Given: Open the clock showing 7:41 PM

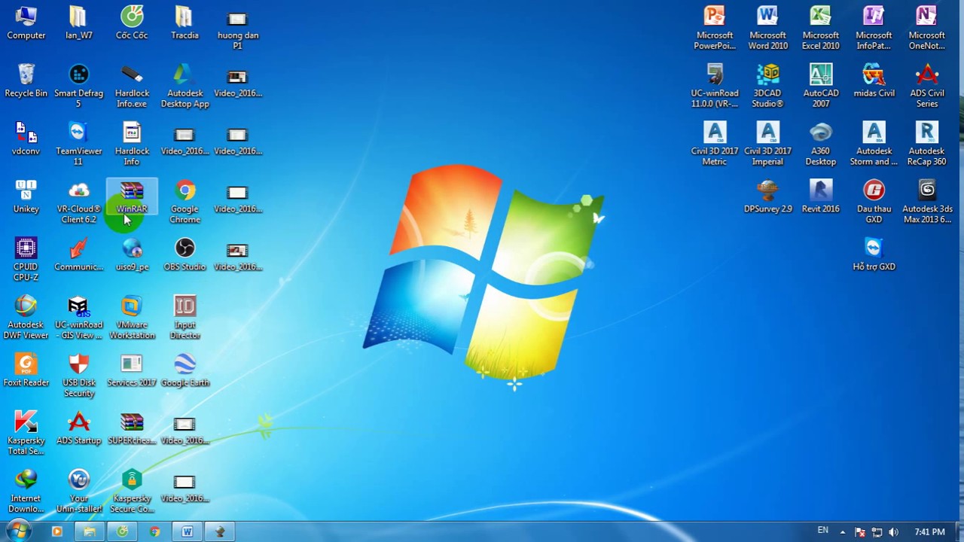Looking at the screenshot, I should [929, 532].
